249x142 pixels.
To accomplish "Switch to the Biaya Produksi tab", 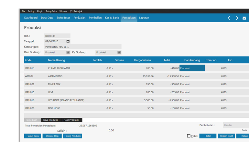I will pos(51,120).
